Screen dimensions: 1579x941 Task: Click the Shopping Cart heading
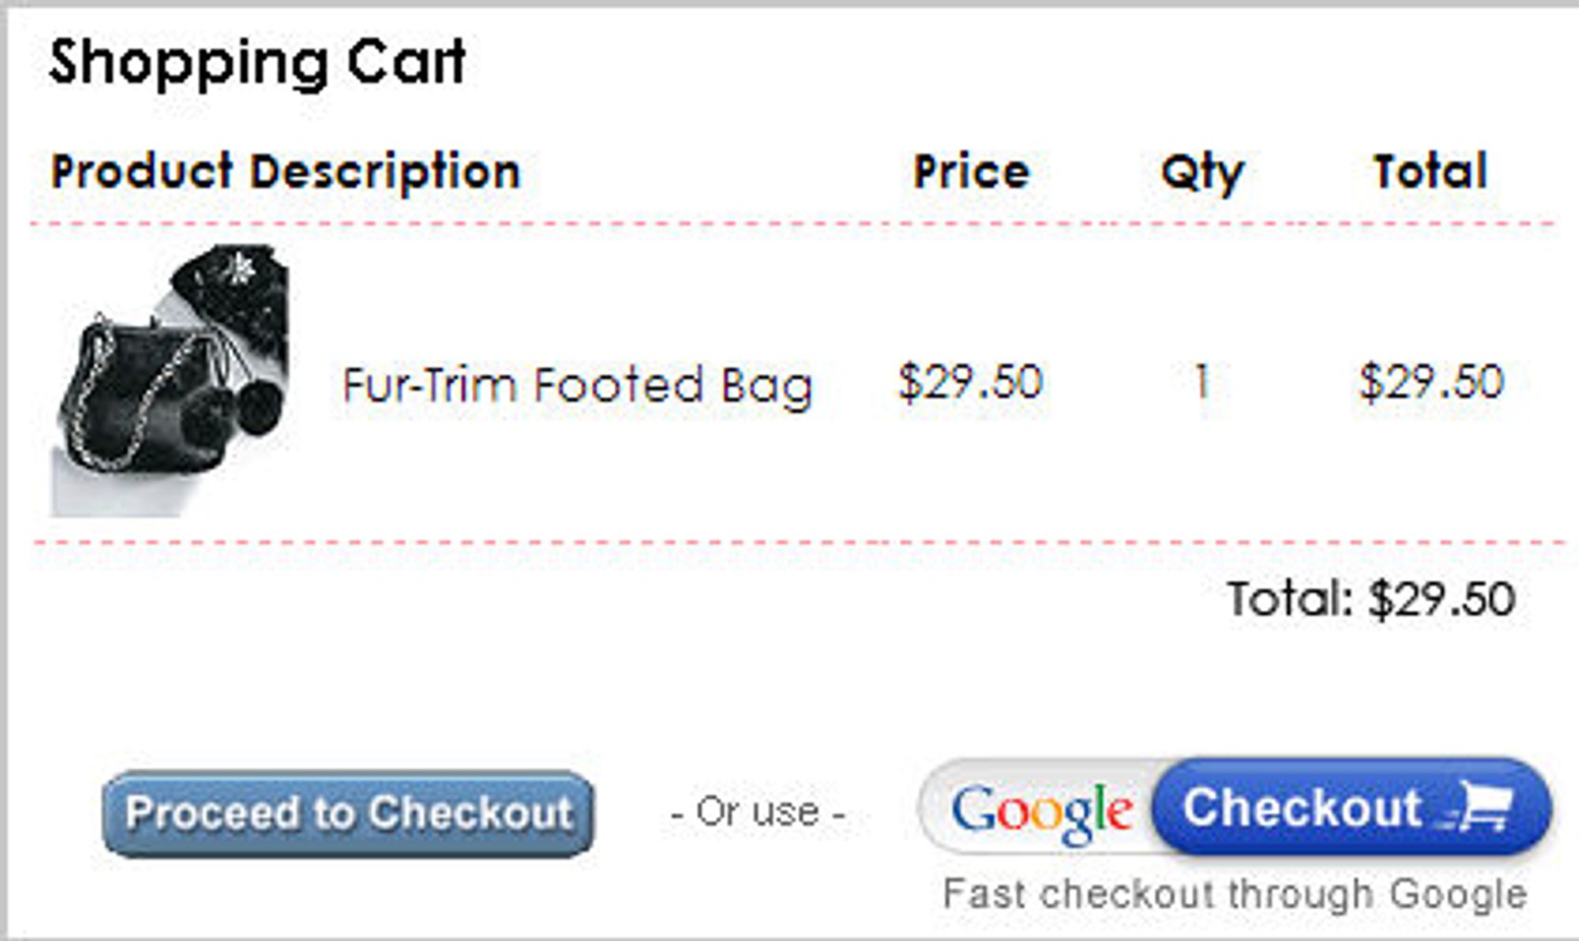(x=257, y=63)
